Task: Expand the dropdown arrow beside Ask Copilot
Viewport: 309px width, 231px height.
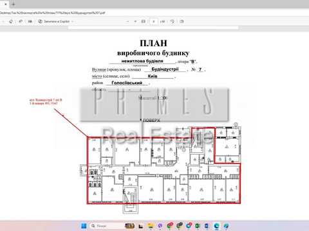Action: pos(72,21)
